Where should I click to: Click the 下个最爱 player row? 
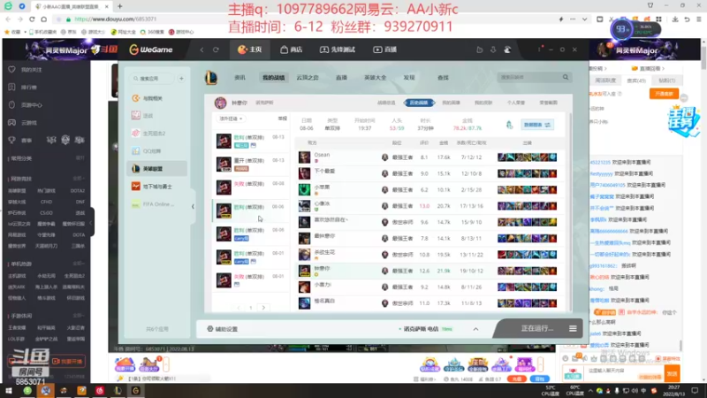pos(430,173)
